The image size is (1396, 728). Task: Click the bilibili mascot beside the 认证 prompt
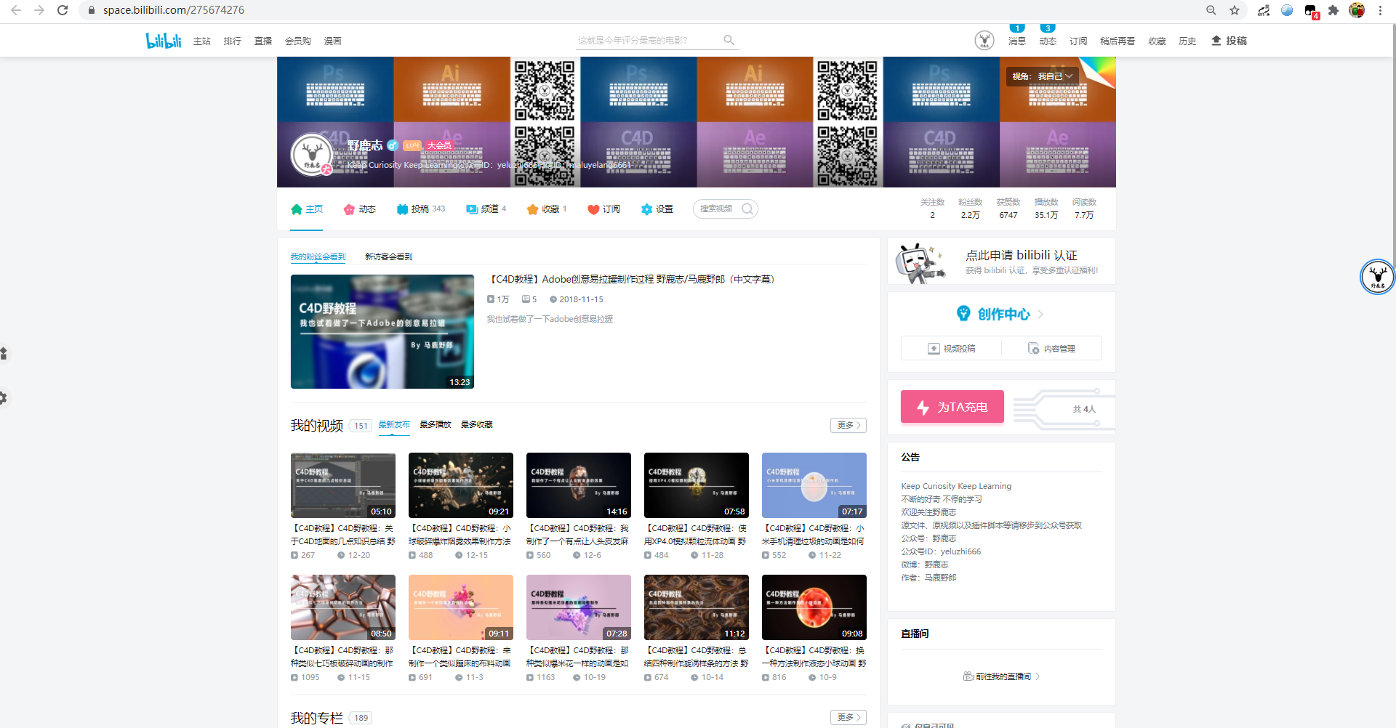pos(920,263)
